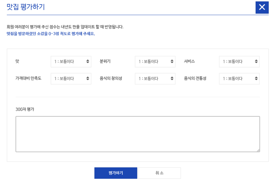This screenshot has height=185, width=275.
Task: Click the textarea resize handle
Action: 258,150
